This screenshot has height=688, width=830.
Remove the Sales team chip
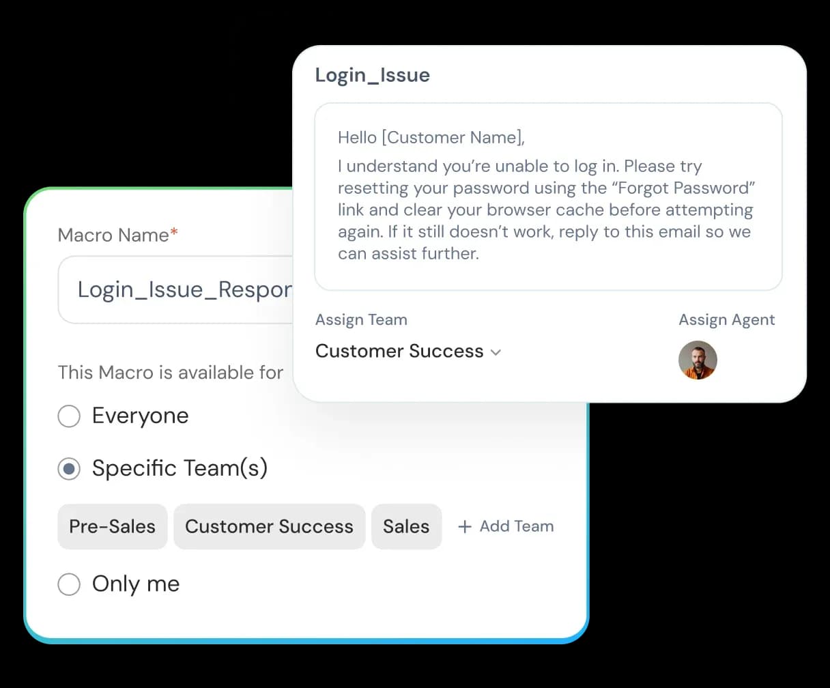point(406,526)
